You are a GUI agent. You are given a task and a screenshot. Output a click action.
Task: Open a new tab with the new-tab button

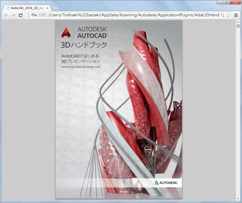(x=56, y=8)
